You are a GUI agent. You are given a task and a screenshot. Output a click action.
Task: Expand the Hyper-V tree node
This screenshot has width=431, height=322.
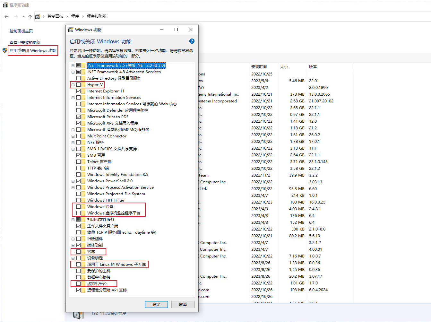(x=73, y=85)
